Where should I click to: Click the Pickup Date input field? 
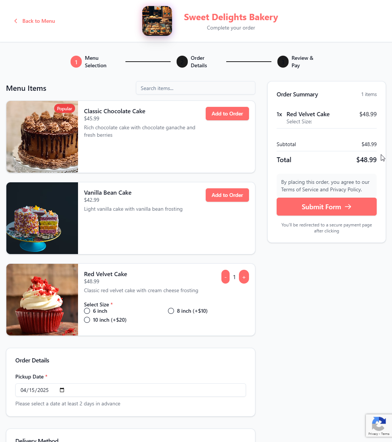[130, 390]
